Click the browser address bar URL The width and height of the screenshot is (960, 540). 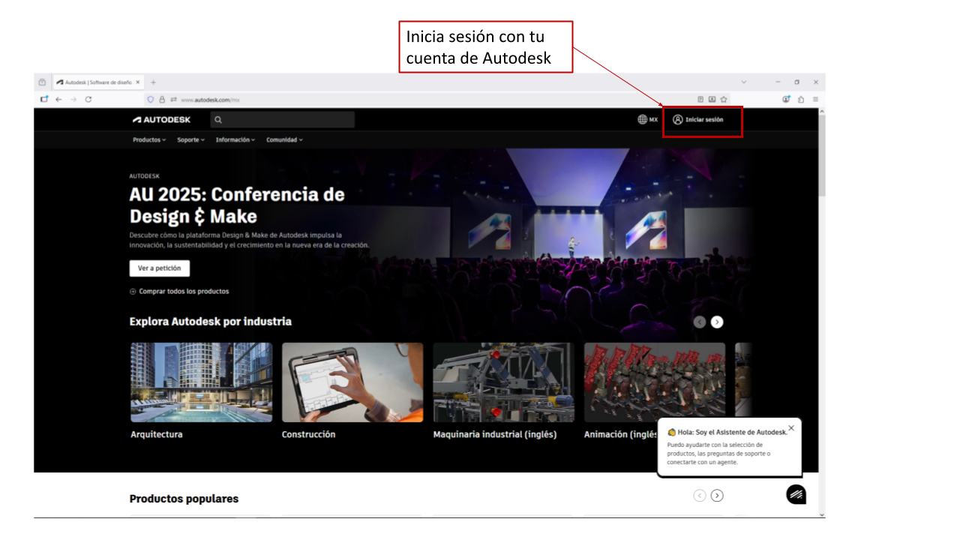pyautogui.click(x=210, y=99)
